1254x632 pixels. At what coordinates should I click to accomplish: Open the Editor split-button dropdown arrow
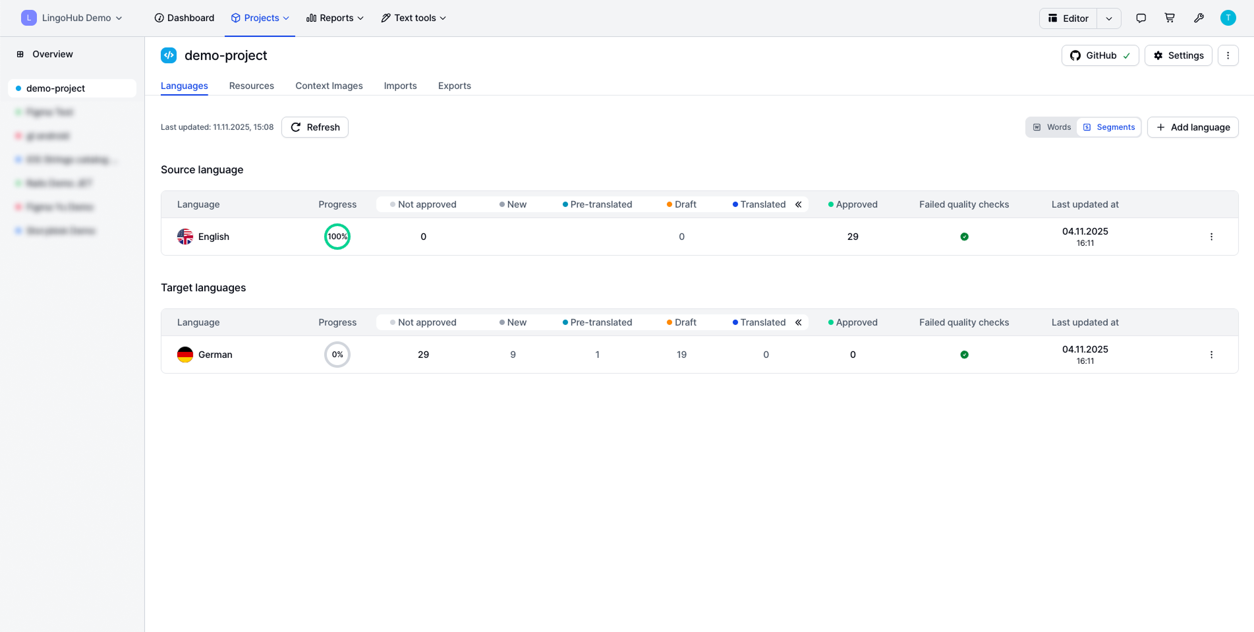coord(1109,18)
